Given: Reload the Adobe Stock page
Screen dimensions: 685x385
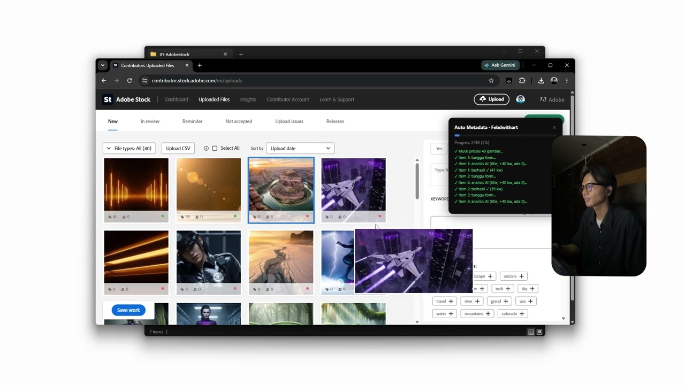Looking at the screenshot, I should click(130, 81).
